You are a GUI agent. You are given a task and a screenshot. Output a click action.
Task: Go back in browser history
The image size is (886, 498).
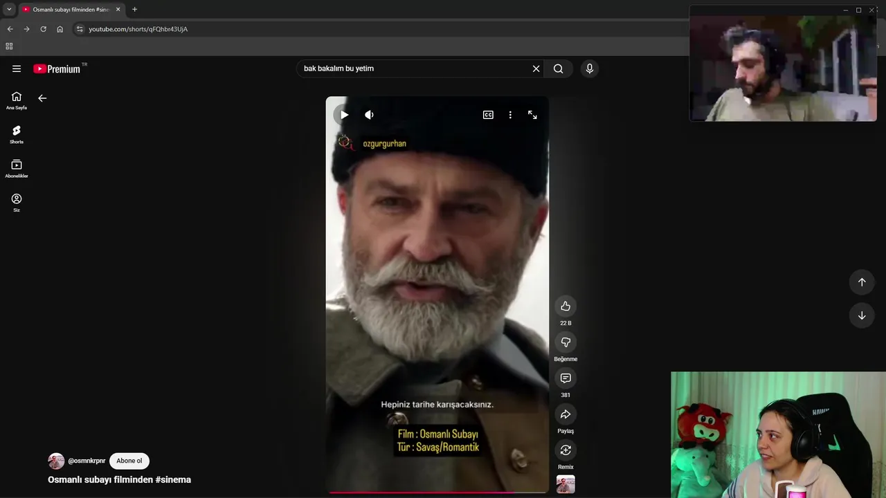(10, 29)
